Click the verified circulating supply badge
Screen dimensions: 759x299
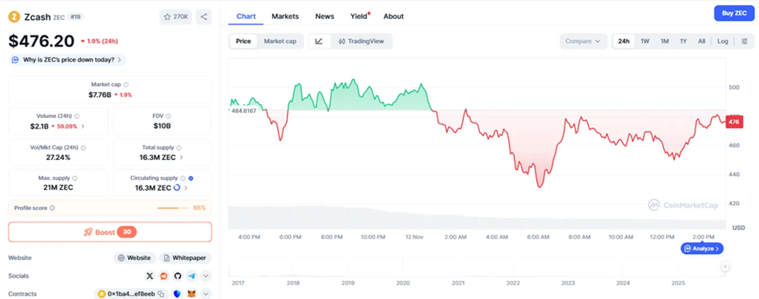tap(191, 179)
